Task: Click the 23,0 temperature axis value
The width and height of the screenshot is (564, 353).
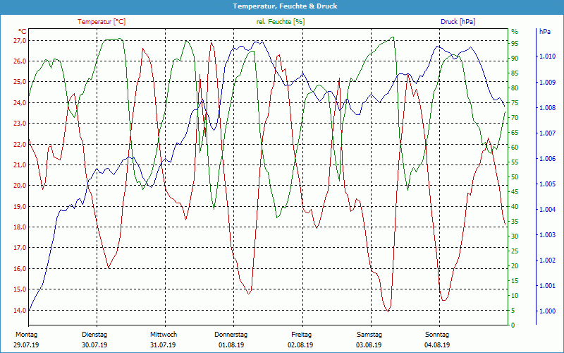Action: pos(20,124)
